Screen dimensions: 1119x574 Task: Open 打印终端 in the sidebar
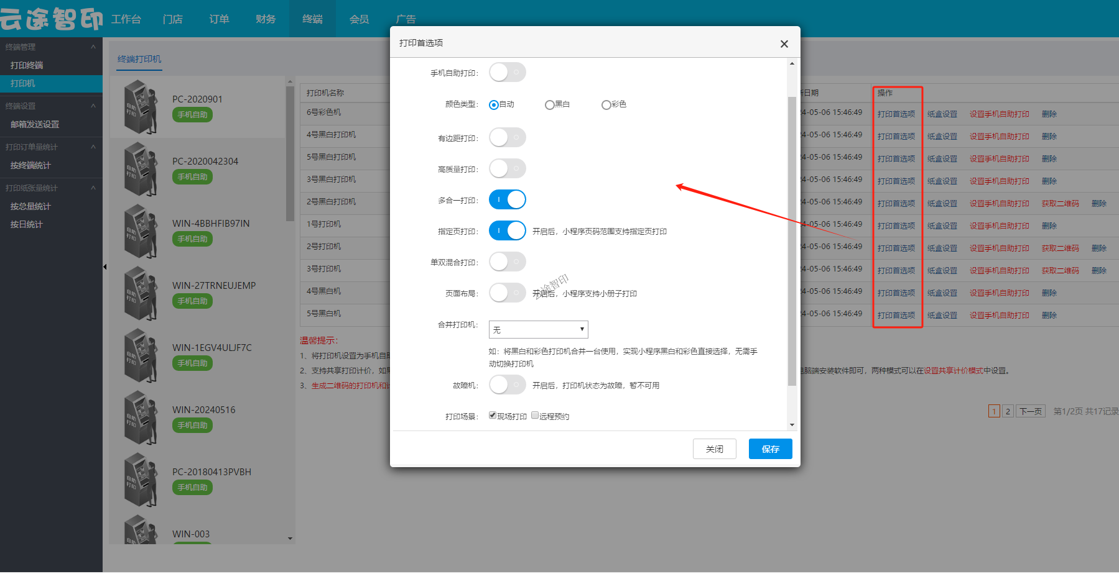click(x=27, y=65)
